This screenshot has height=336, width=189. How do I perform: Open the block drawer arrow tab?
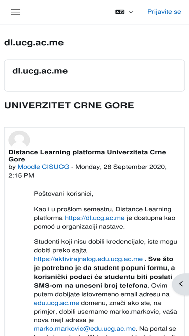pyautogui.click(x=181, y=284)
